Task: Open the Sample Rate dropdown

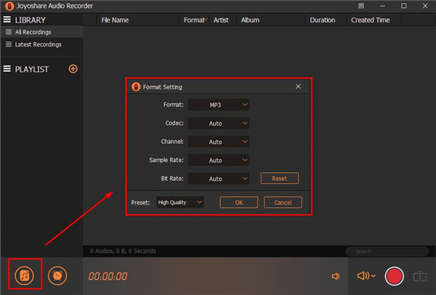Action: tap(219, 160)
